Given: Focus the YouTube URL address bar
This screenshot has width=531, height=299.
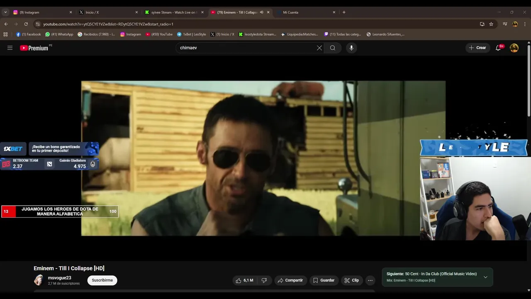Looking at the screenshot, I should pos(257,24).
